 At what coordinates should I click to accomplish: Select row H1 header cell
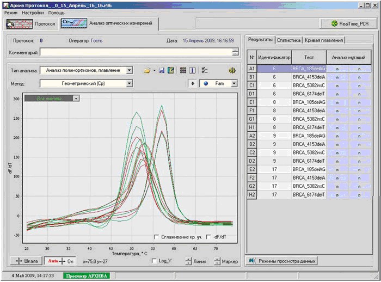(252, 127)
